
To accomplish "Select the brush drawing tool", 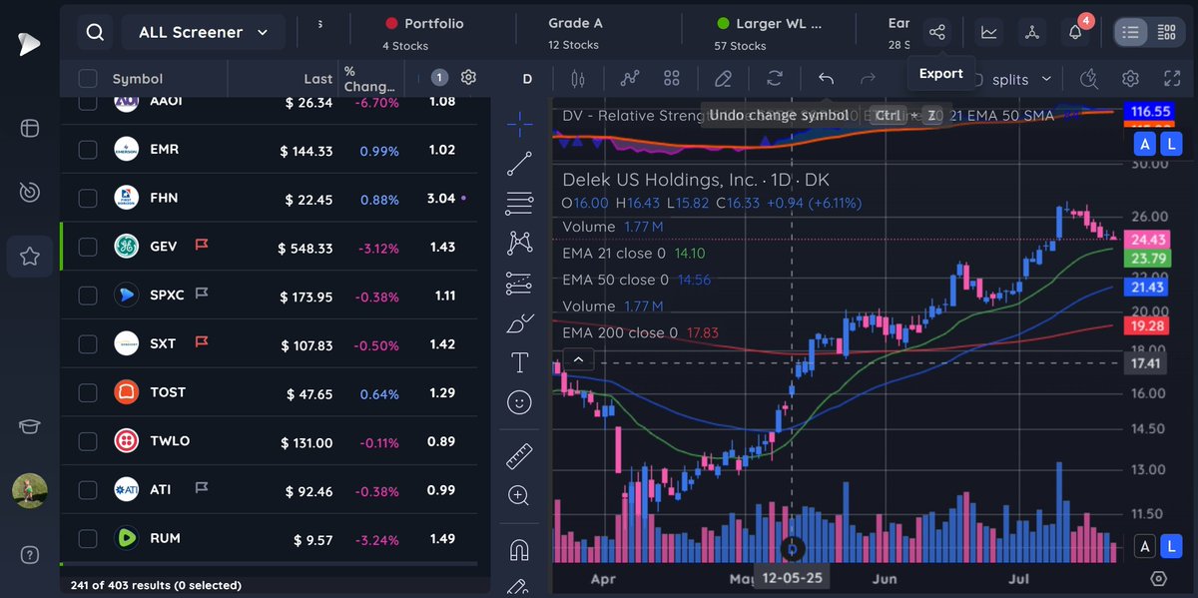I will (x=519, y=323).
